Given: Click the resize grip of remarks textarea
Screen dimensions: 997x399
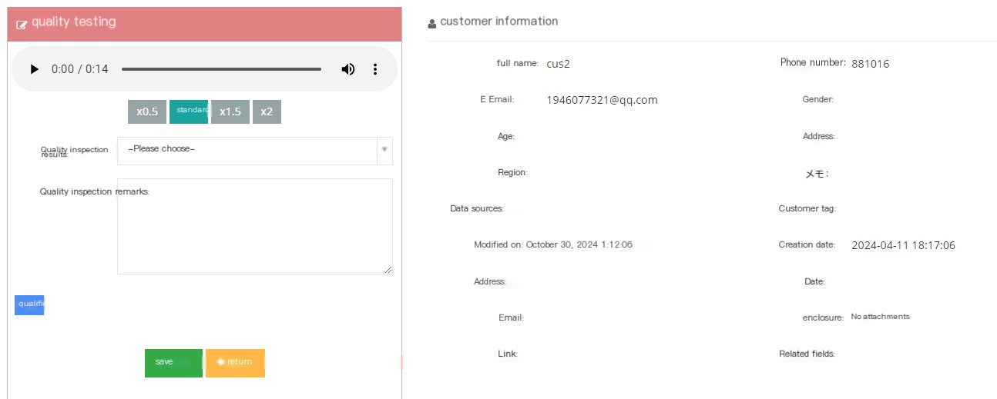Looking at the screenshot, I should pos(388,270).
